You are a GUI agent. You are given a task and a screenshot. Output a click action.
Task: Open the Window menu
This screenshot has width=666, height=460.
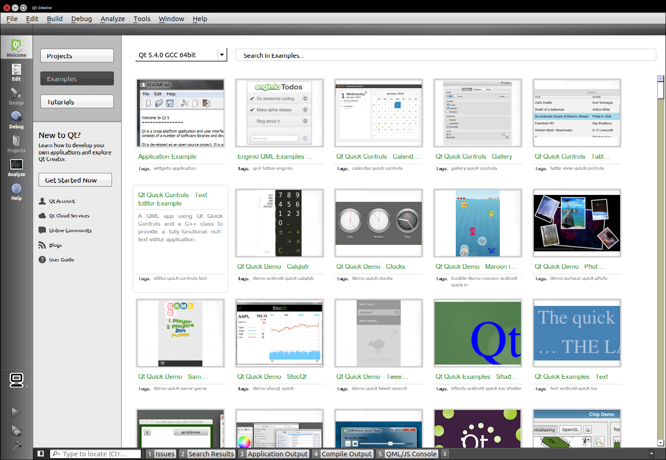[171, 19]
